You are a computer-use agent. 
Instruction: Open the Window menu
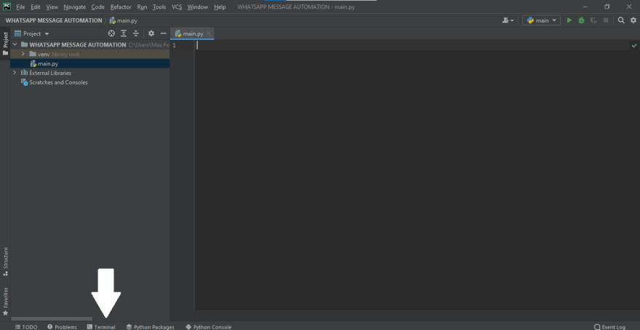click(198, 7)
